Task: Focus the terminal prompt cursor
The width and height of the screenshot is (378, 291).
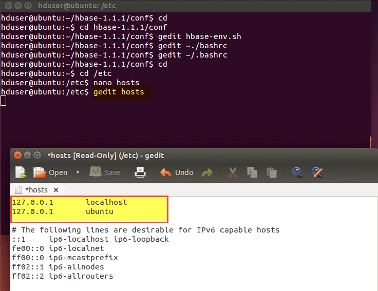Action: 4,101
